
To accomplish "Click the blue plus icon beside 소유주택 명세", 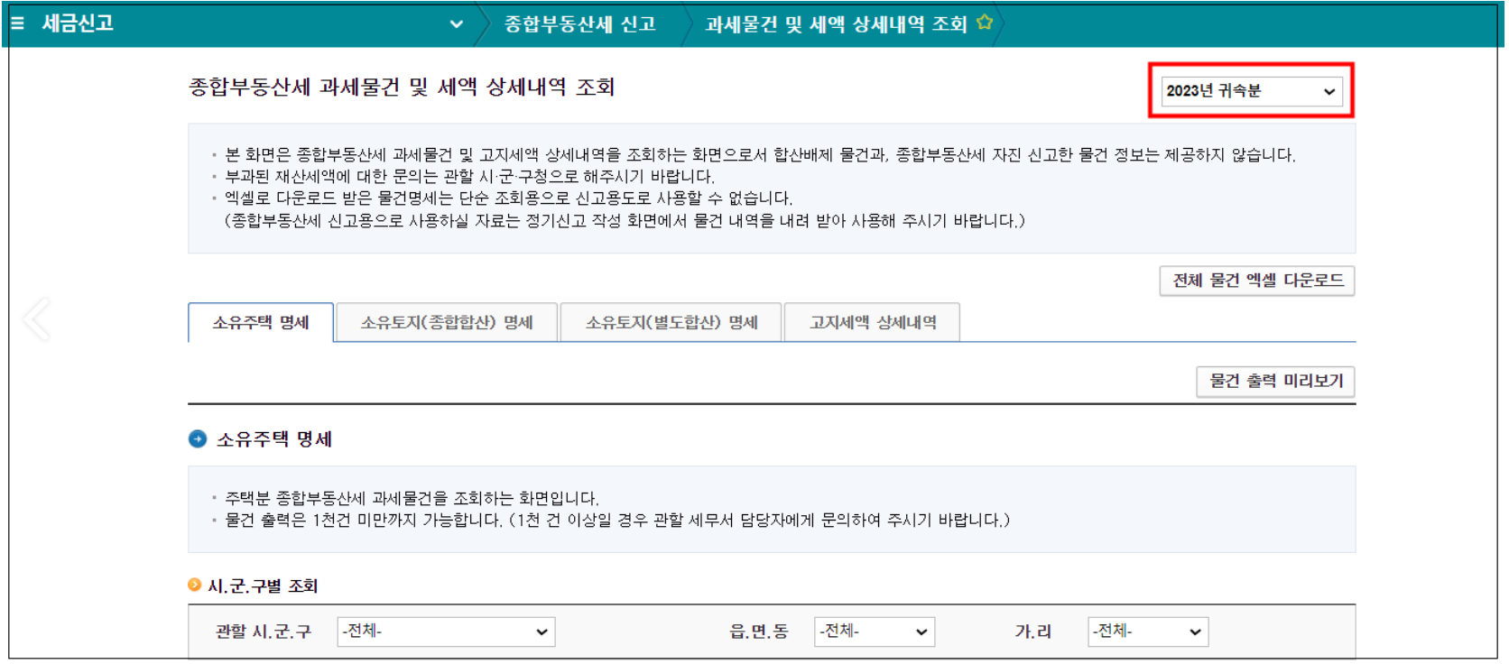I will (x=198, y=439).
